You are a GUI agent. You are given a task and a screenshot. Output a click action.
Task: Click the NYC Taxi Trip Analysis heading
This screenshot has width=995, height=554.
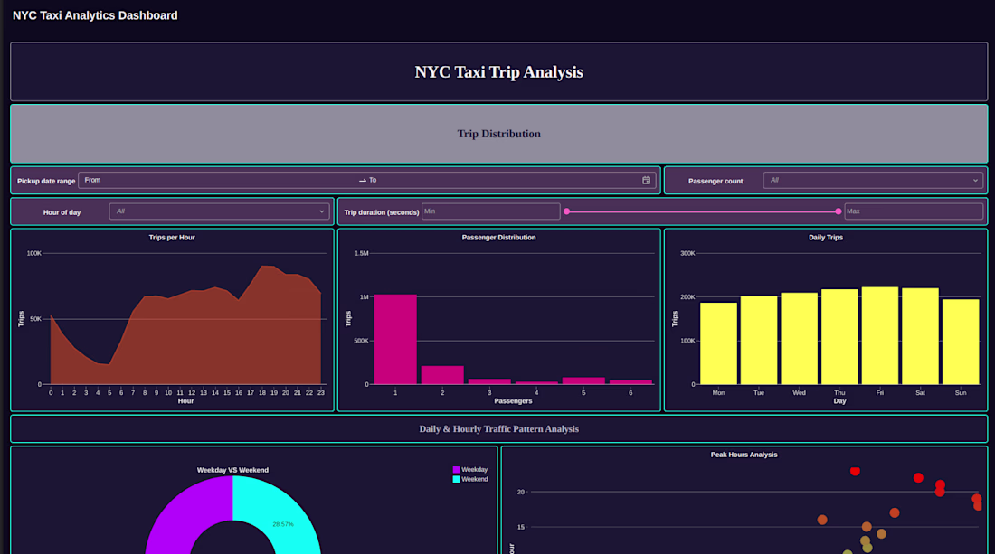coord(498,72)
